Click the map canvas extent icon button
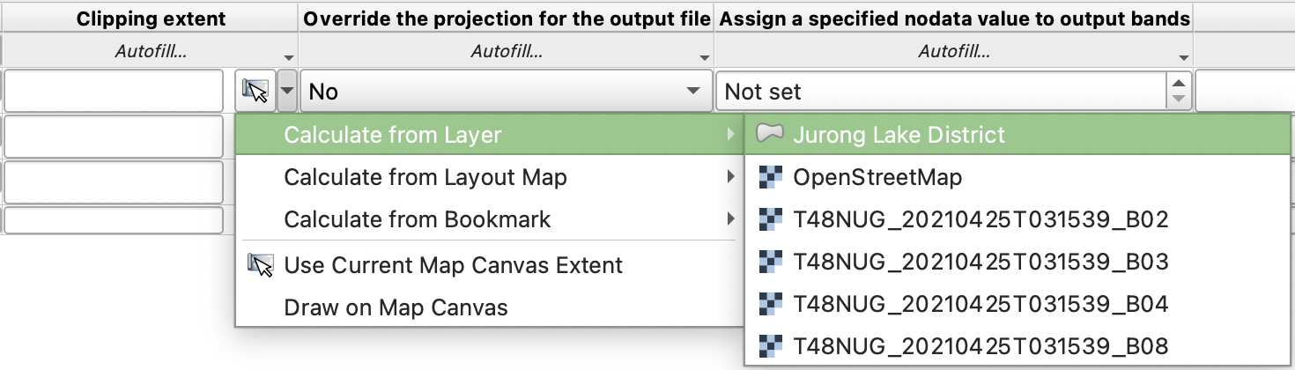The height and width of the screenshot is (370, 1295). [255, 91]
